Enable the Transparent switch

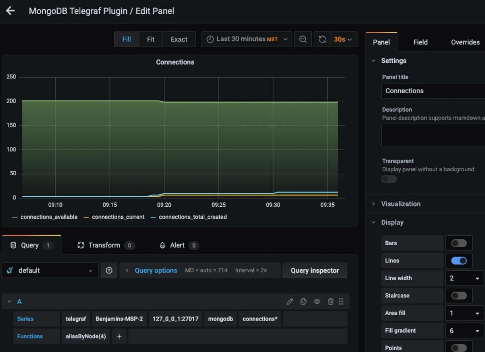click(389, 179)
